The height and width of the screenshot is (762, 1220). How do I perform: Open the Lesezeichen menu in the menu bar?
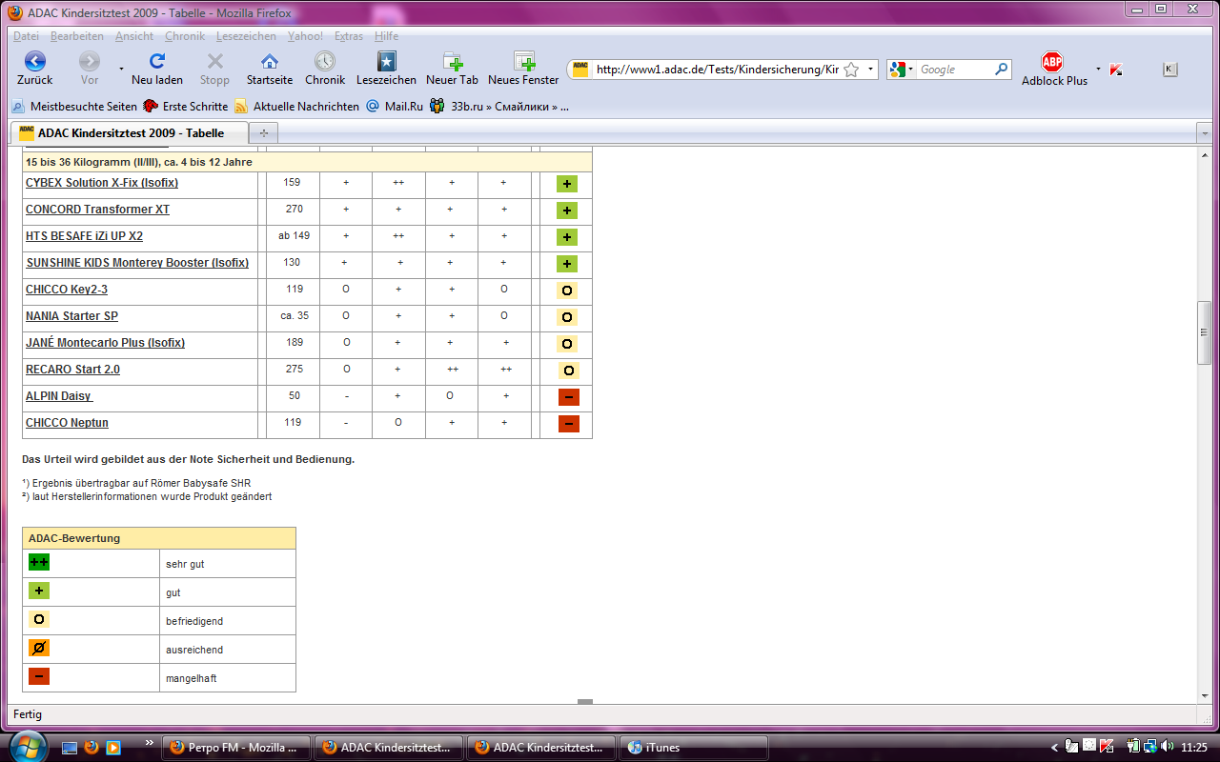[246, 36]
